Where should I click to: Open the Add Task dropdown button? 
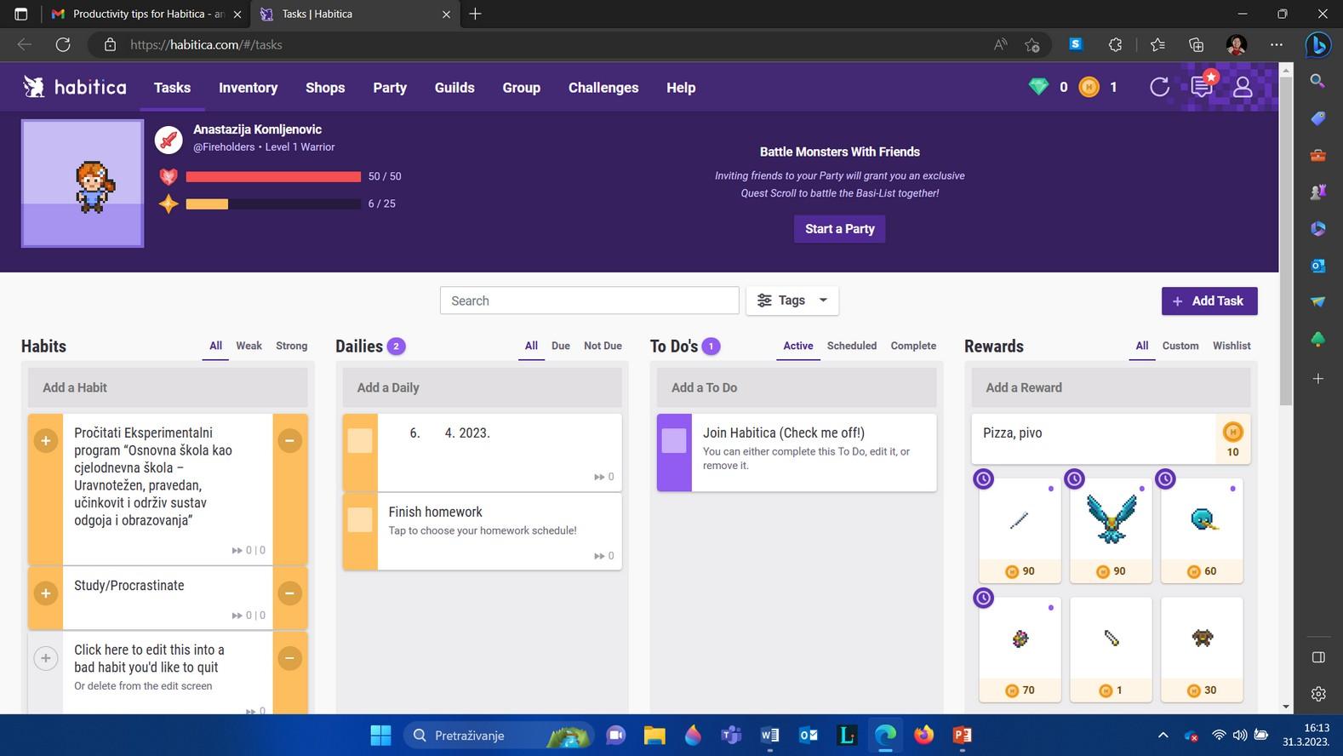(x=1209, y=301)
